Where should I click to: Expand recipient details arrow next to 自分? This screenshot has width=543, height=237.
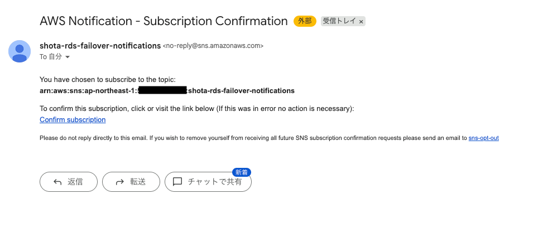[68, 57]
